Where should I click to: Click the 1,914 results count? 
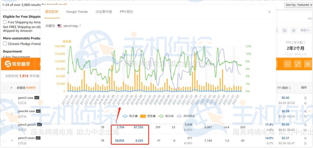coord(24,76)
